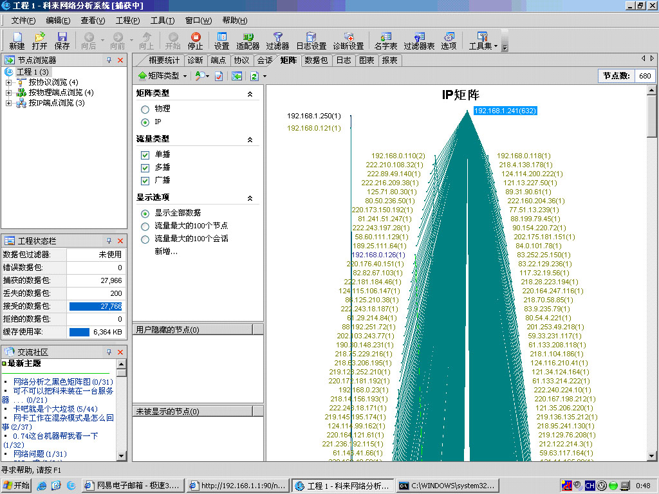The image size is (659, 494).
Task: Click the 新建 (New) toolbar icon
Action: (17, 41)
